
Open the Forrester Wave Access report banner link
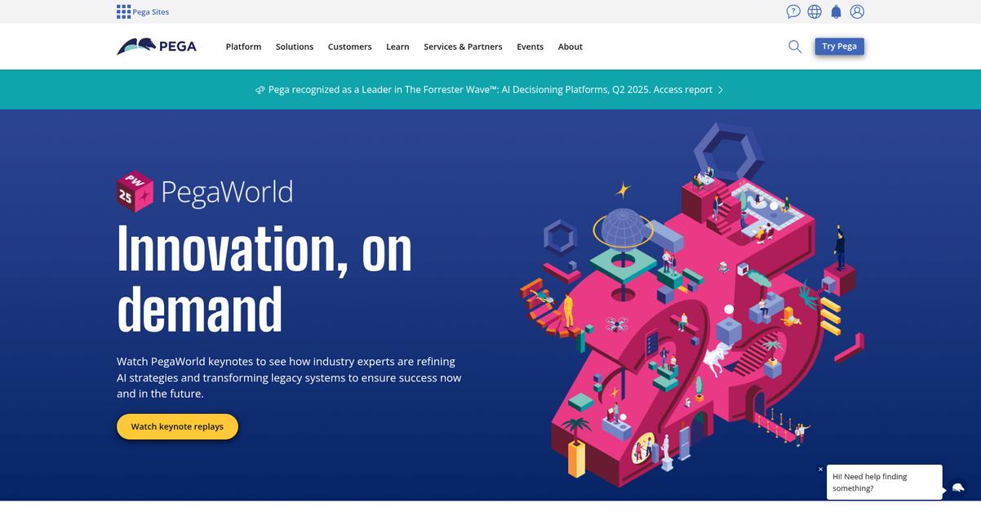(490, 90)
